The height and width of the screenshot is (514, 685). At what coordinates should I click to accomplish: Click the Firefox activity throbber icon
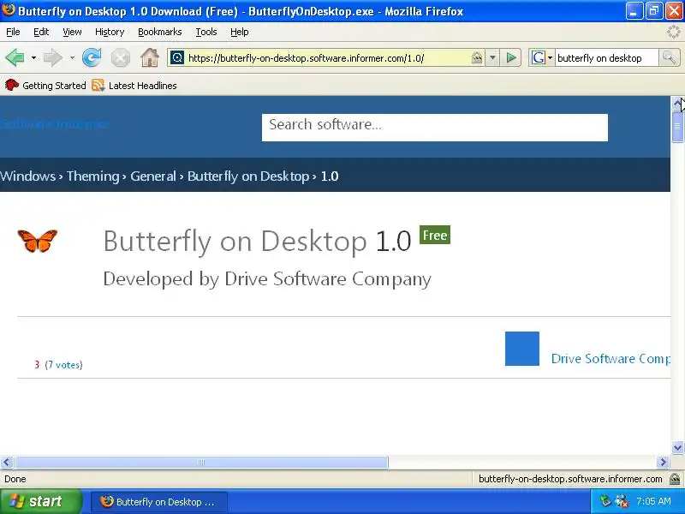coord(674,32)
